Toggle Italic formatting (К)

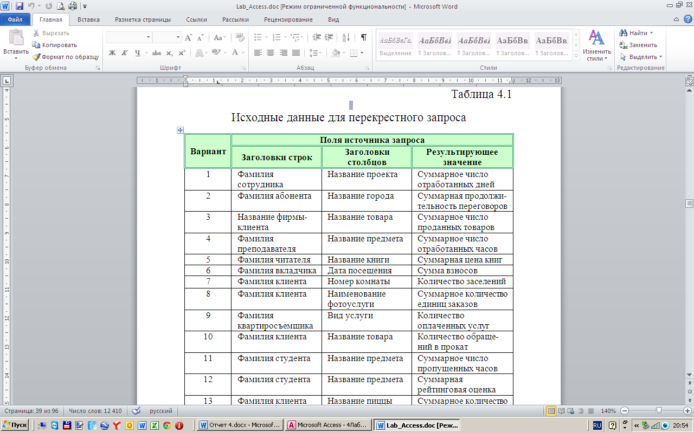pyautogui.click(x=125, y=53)
